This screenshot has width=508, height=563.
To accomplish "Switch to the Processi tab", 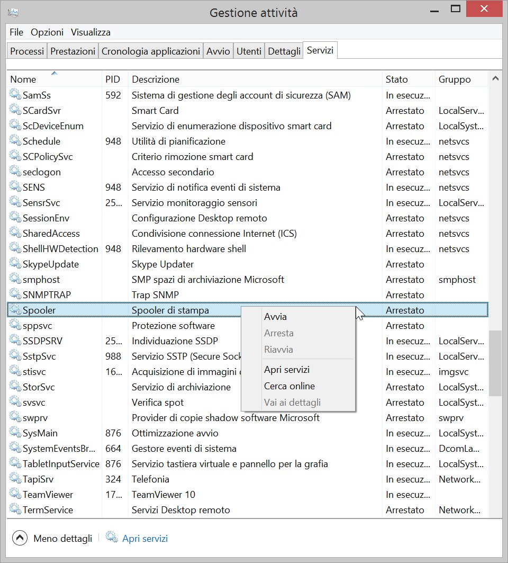I will coord(27,51).
